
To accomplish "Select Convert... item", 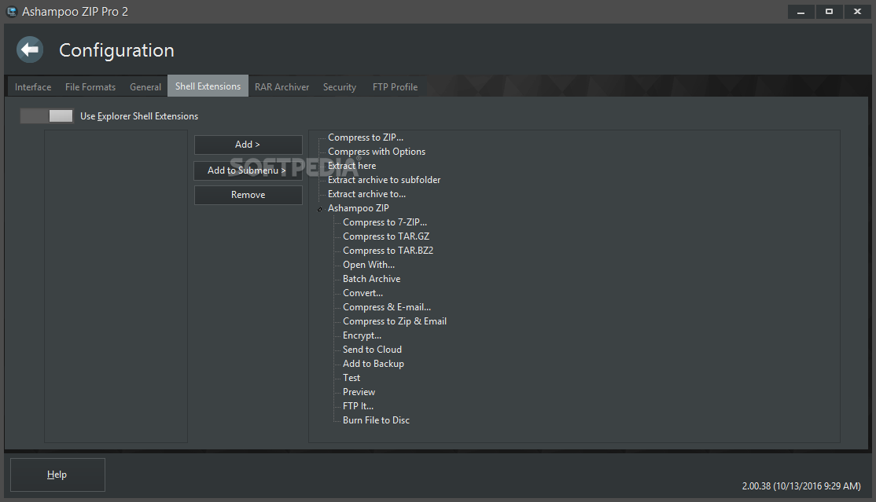I will (x=363, y=293).
